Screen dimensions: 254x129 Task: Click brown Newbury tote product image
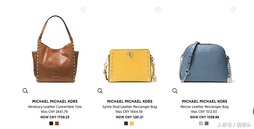[55, 49]
